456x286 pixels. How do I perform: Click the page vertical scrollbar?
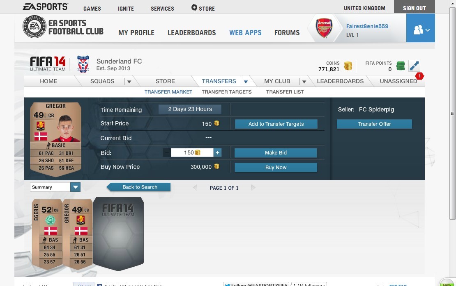coord(452,113)
